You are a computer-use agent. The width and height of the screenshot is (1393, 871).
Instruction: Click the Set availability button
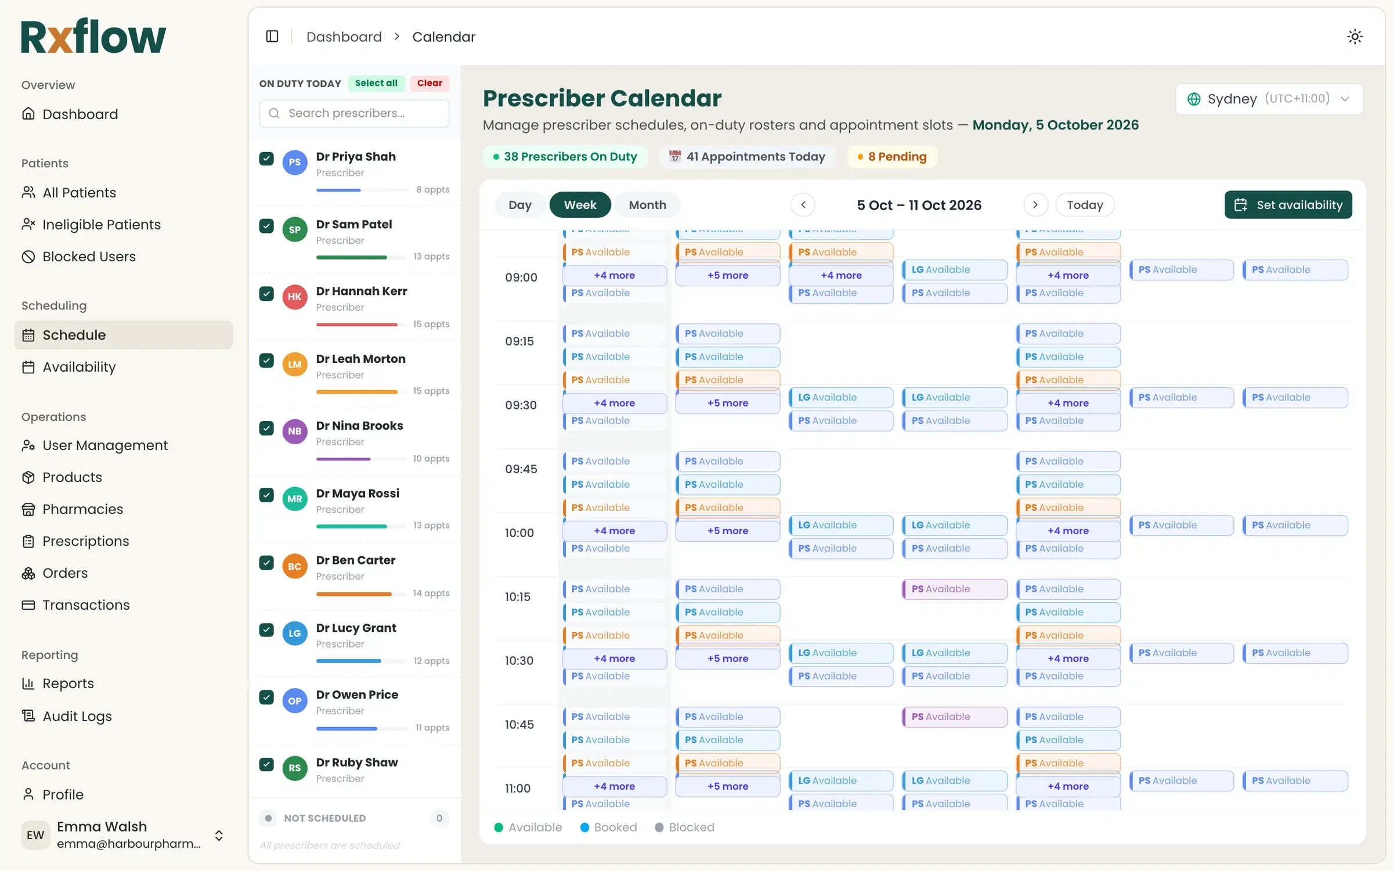pos(1288,205)
